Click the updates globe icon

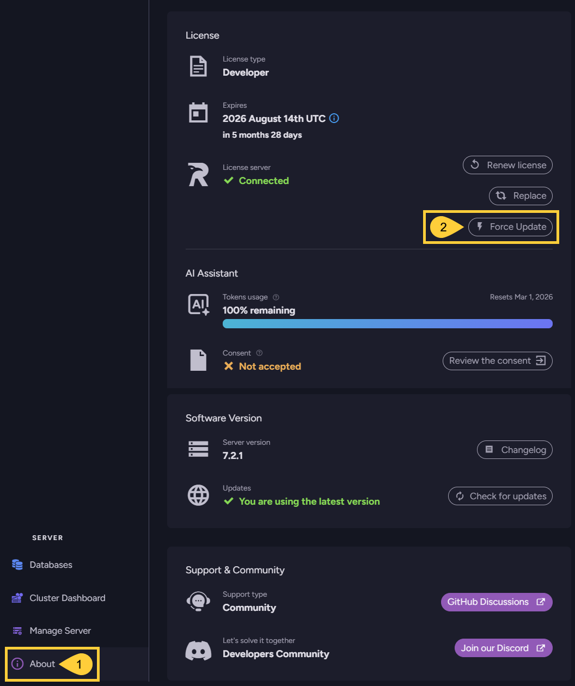coord(198,495)
